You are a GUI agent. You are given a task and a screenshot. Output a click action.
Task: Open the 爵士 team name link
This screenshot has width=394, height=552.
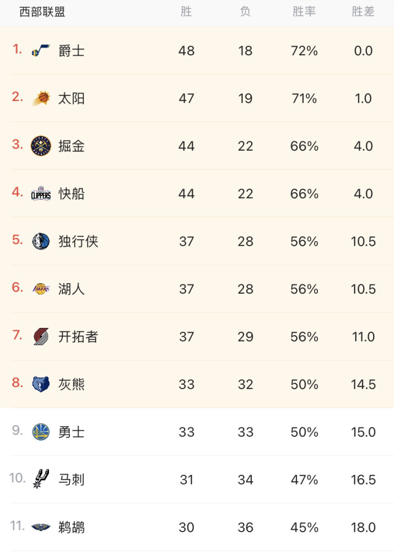pyautogui.click(x=71, y=51)
